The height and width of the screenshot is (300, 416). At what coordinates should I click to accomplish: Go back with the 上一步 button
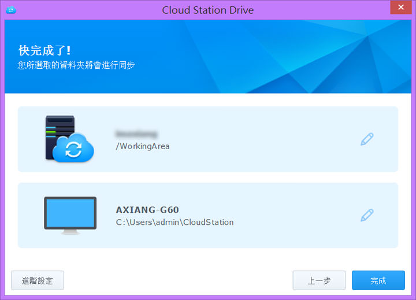(319, 280)
